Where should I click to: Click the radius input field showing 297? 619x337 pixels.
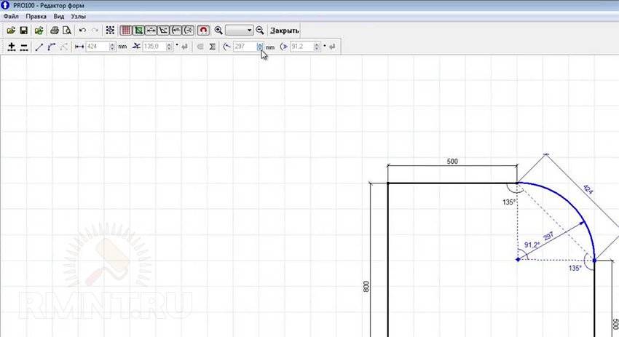click(x=244, y=47)
